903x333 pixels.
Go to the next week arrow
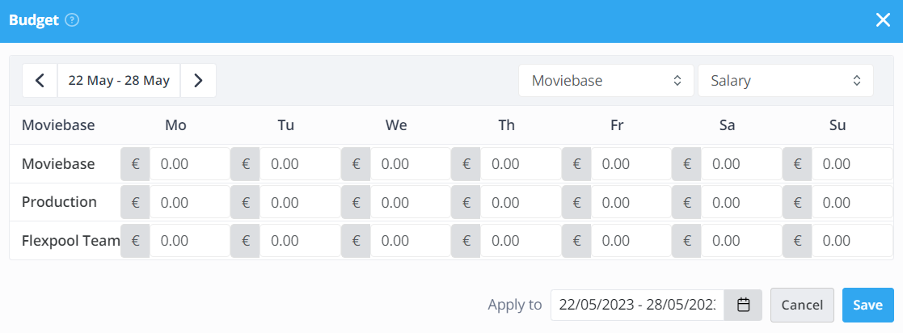(198, 81)
